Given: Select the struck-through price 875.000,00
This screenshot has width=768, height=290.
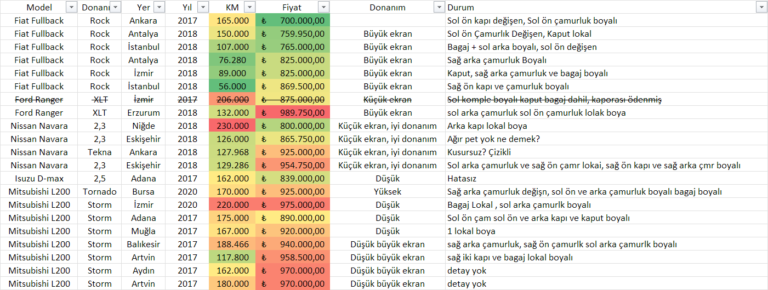Looking at the screenshot, I should tap(293, 99).
